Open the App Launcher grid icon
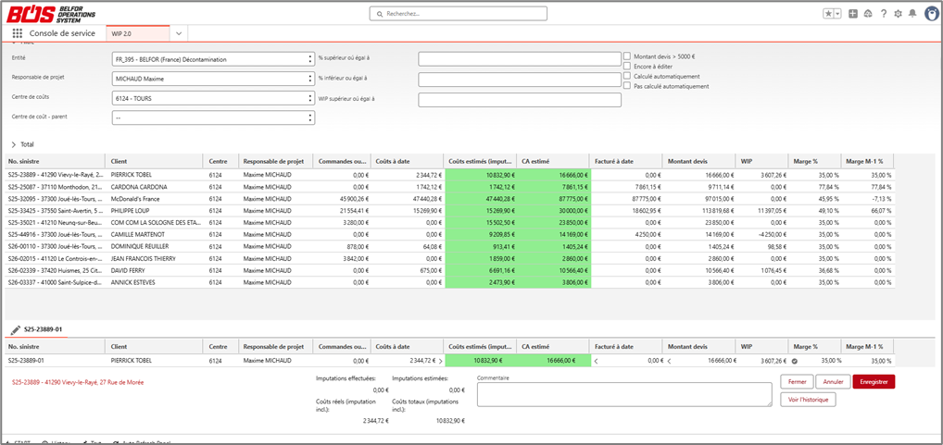 point(17,33)
